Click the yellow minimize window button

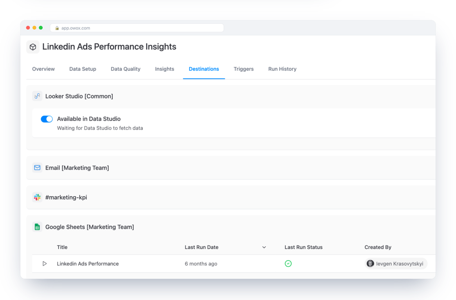tap(34, 28)
